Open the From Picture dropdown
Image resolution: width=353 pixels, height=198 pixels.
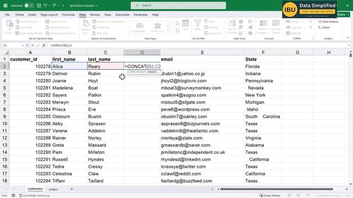[56, 21]
